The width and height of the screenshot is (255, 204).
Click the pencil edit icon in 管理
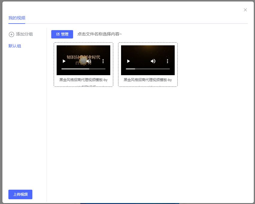point(58,34)
